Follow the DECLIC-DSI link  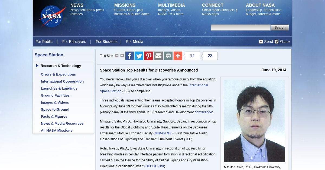coord(155,166)
